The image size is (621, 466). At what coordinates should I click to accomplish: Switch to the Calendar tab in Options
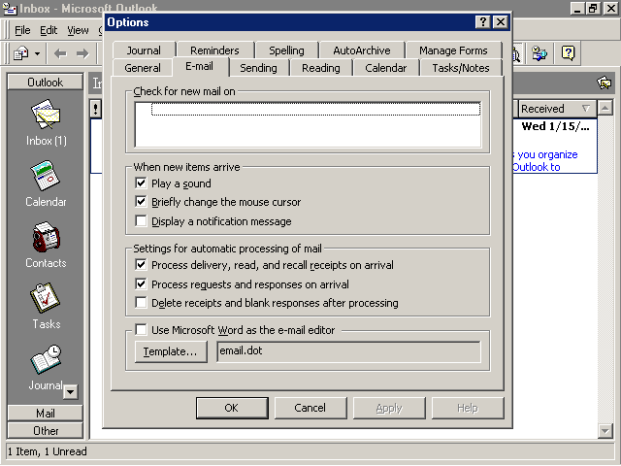(386, 68)
